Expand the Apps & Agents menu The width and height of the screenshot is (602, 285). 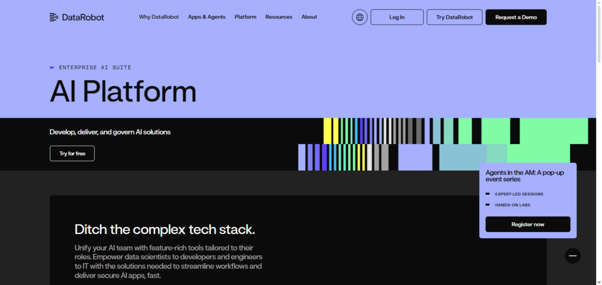(x=206, y=17)
